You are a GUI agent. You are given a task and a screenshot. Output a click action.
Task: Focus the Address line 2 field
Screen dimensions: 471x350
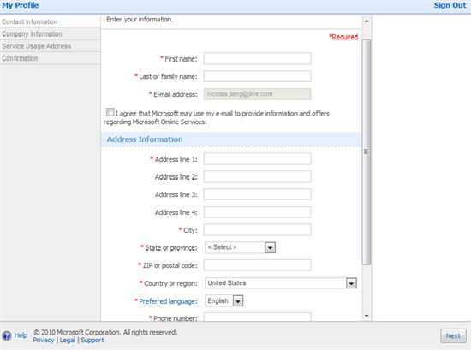tap(258, 176)
